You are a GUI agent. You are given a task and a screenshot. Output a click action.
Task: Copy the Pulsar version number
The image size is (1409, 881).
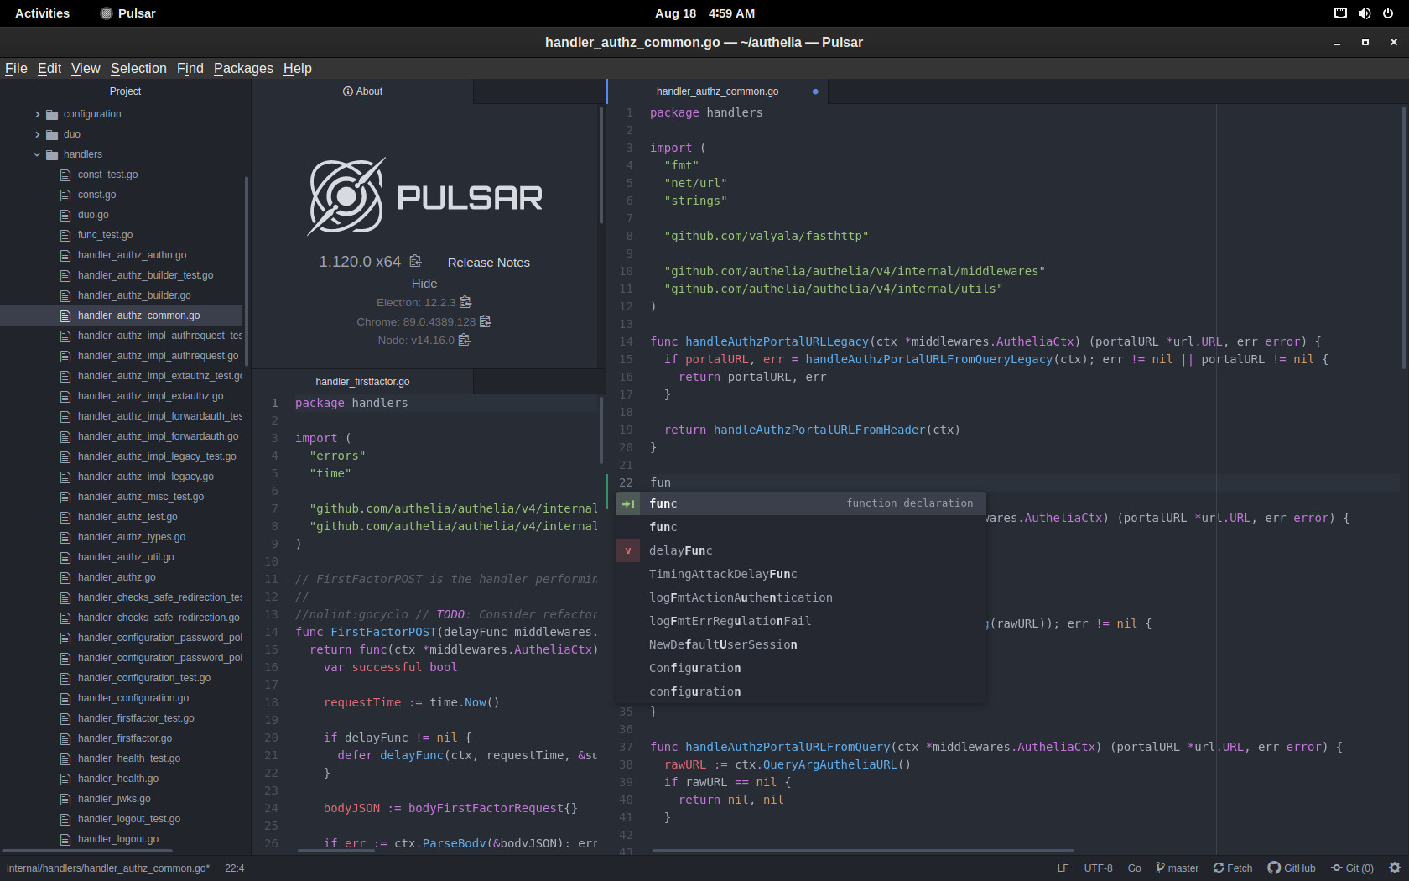pyautogui.click(x=415, y=262)
